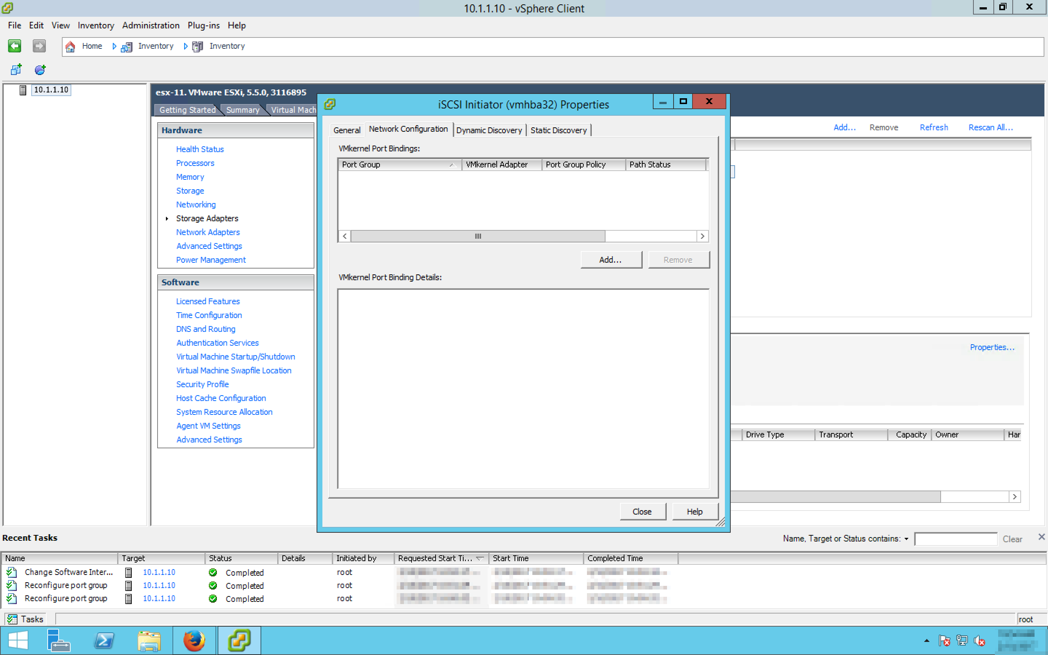Open Firefox from the taskbar
The width and height of the screenshot is (1048, 655).
coord(194,640)
